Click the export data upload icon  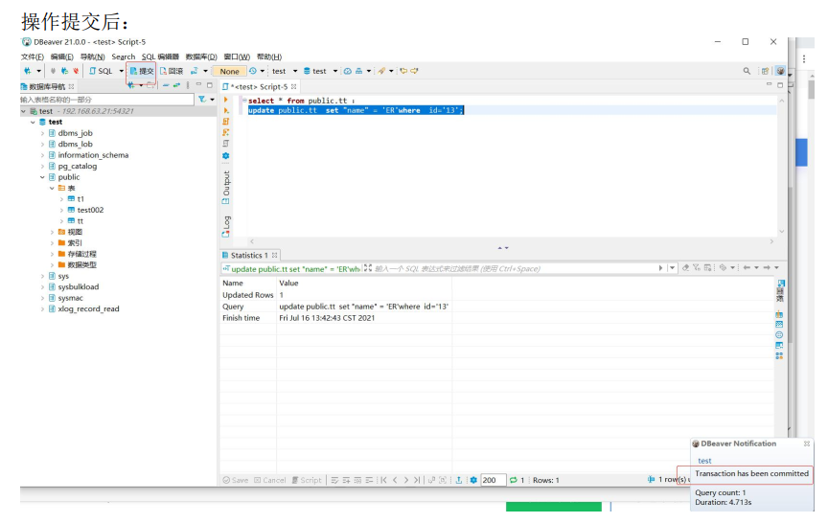point(459,480)
